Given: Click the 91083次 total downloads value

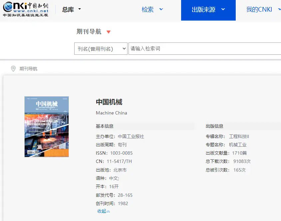Looking at the screenshot, I should pyautogui.click(x=242, y=161).
